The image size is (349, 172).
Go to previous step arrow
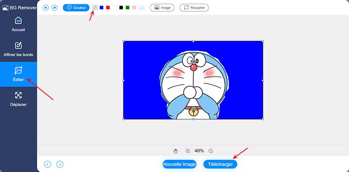click(48, 164)
